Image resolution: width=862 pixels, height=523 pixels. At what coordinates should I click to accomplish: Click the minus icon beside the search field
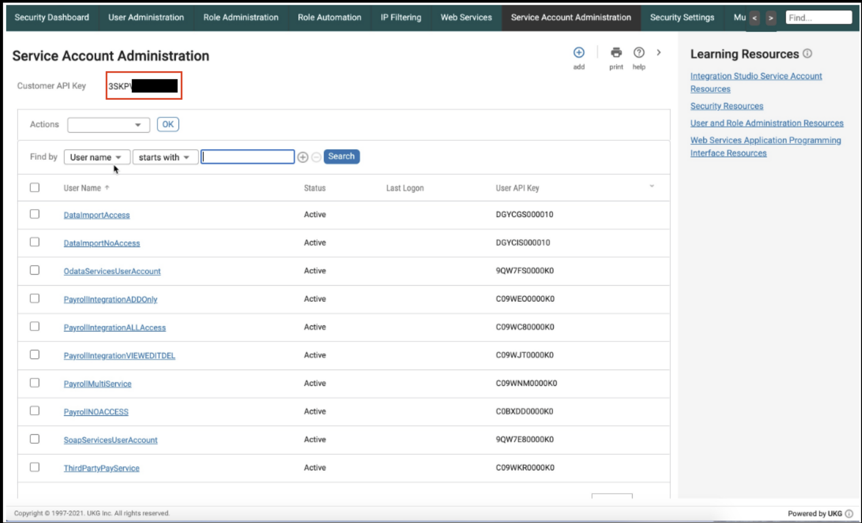pyautogui.click(x=316, y=157)
